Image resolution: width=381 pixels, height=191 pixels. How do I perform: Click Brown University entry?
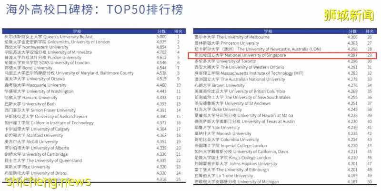coord(220,86)
